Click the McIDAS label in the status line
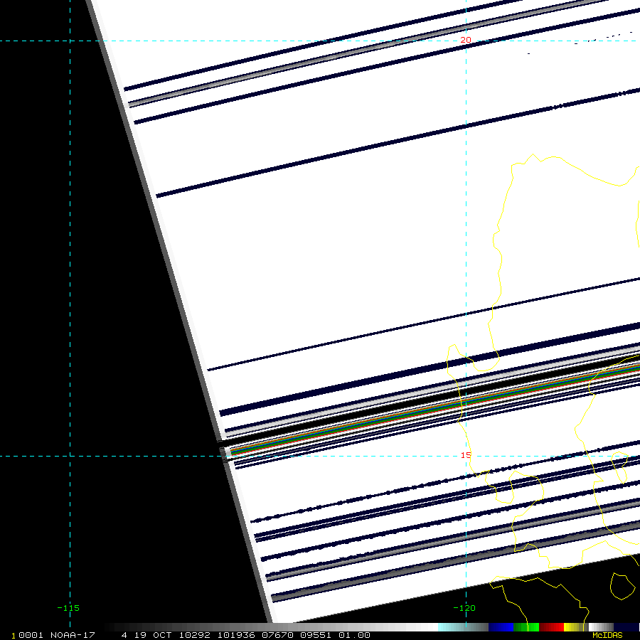 point(607,636)
